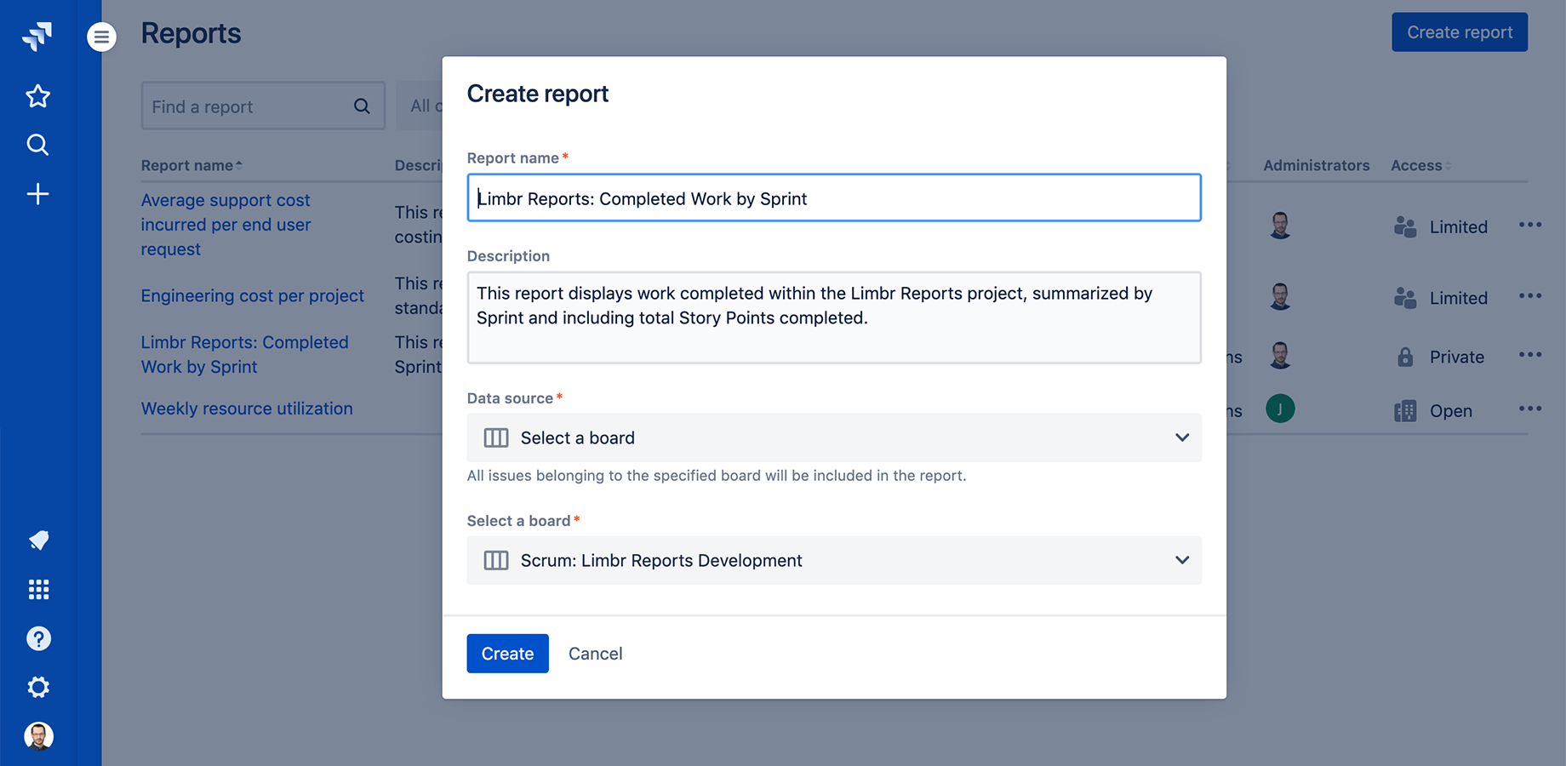1566x766 pixels.
Task: Open Limbr Reports: Completed Work by Sprint link
Action: tap(245, 354)
